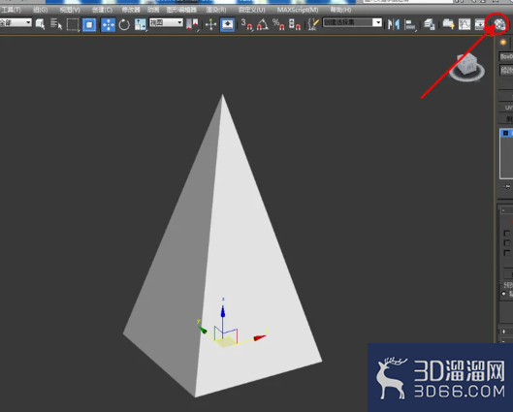Activate the Select and Move tool
The height and width of the screenshot is (412, 513).
(109, 24)
